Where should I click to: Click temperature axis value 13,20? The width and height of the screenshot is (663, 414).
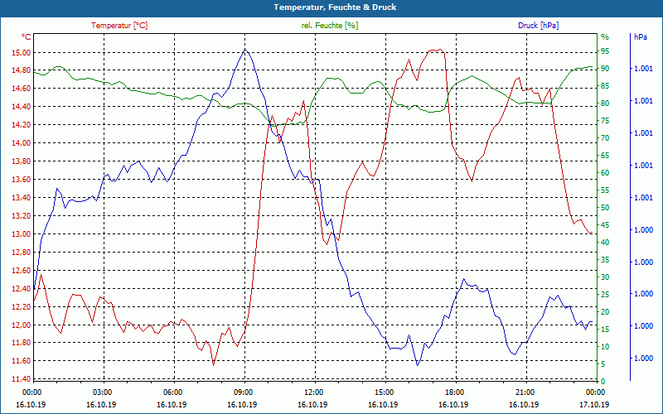[x=23, y=215]
